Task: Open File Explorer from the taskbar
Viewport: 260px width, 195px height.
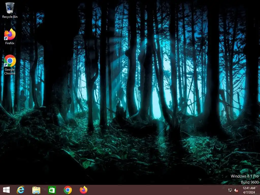Action: [x=36, y=190]
